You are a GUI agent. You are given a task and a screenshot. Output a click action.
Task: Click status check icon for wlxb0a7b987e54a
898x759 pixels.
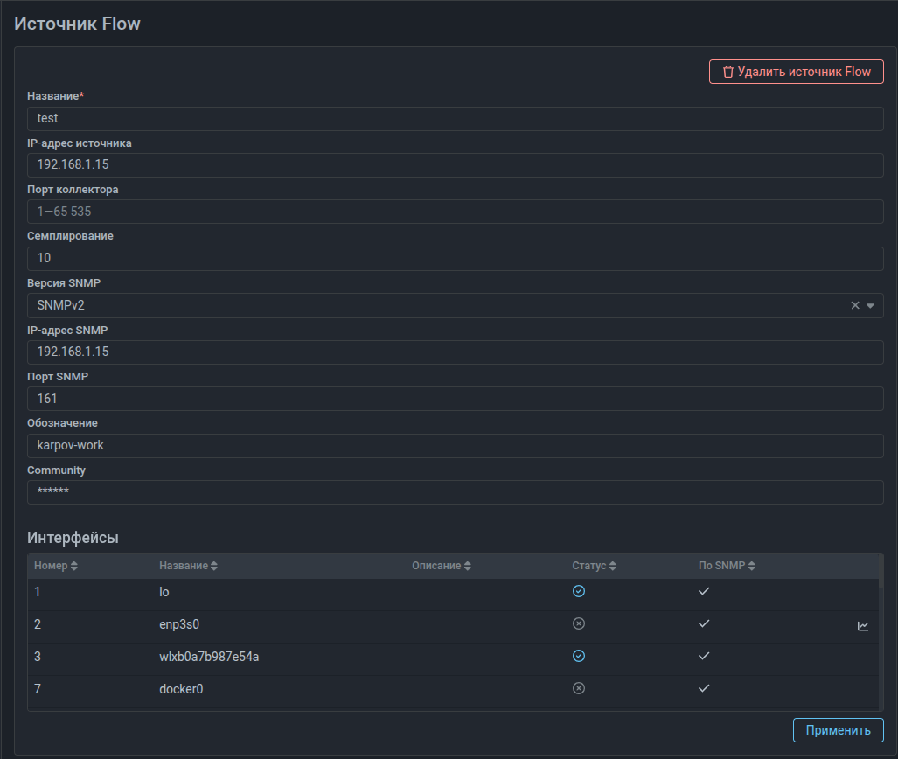pyautogui.click(x=578, y=656)
